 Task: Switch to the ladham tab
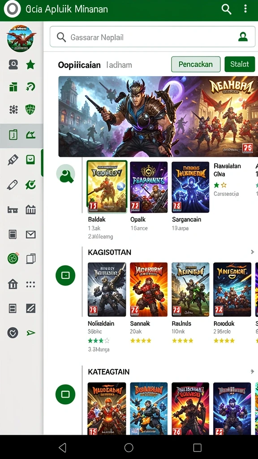[119, 65]
